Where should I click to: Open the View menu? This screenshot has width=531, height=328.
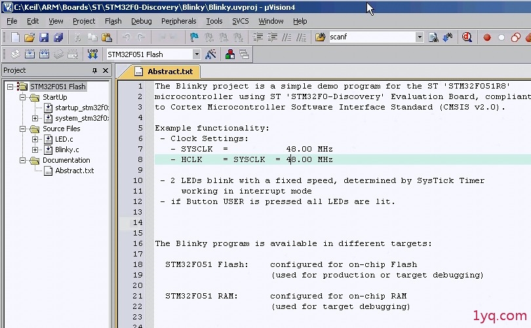tap(56, 21)
